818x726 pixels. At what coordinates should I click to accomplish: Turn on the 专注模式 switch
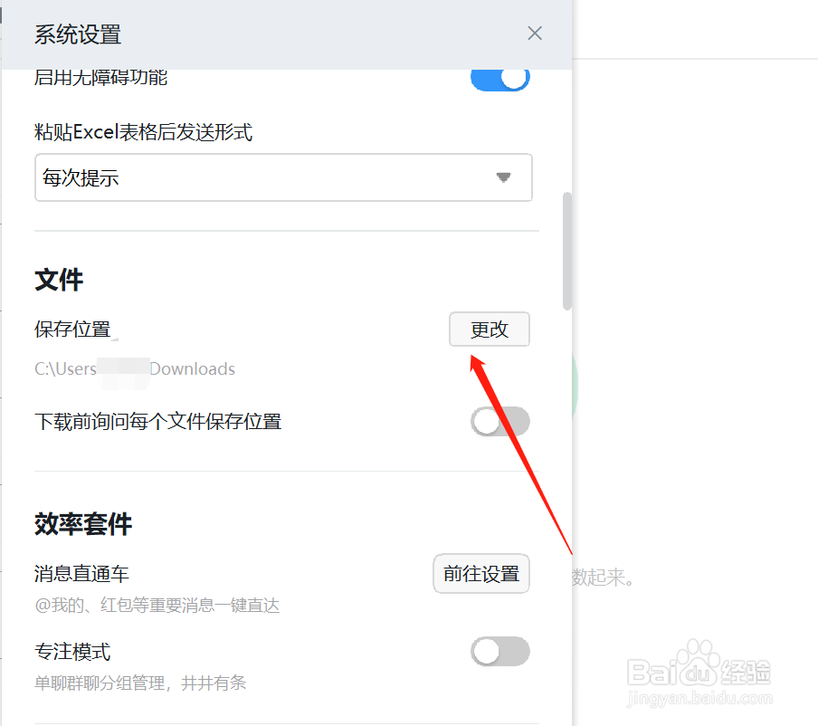click(x=500, y=652)
